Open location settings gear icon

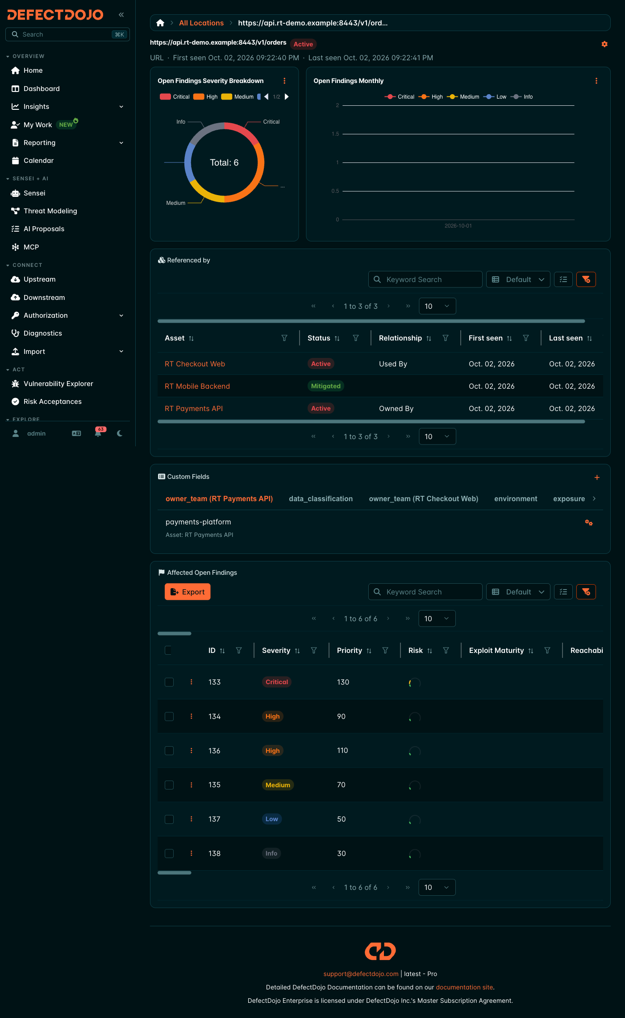[604, 44]
